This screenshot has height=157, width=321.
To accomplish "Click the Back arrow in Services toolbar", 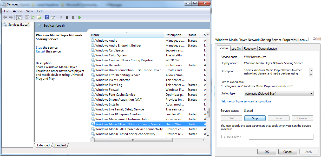I will (5, 17).
